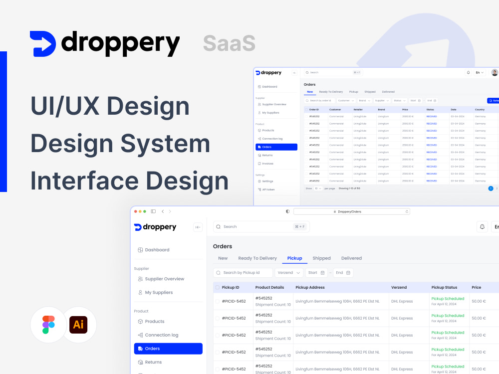Switch to New tab in front window
This screenshot has height=374, width=499.
(x=223, y=258)
